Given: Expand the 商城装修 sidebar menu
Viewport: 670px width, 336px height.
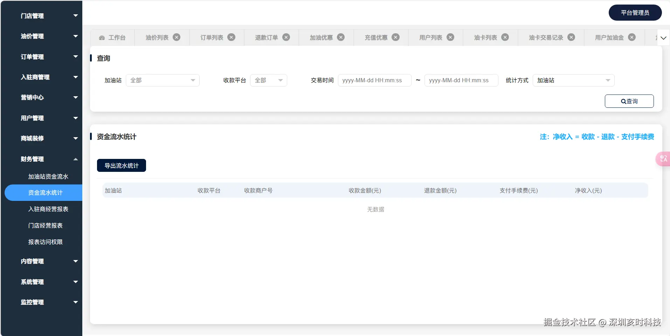Looking at the screenshot, I should click(41, 138).
